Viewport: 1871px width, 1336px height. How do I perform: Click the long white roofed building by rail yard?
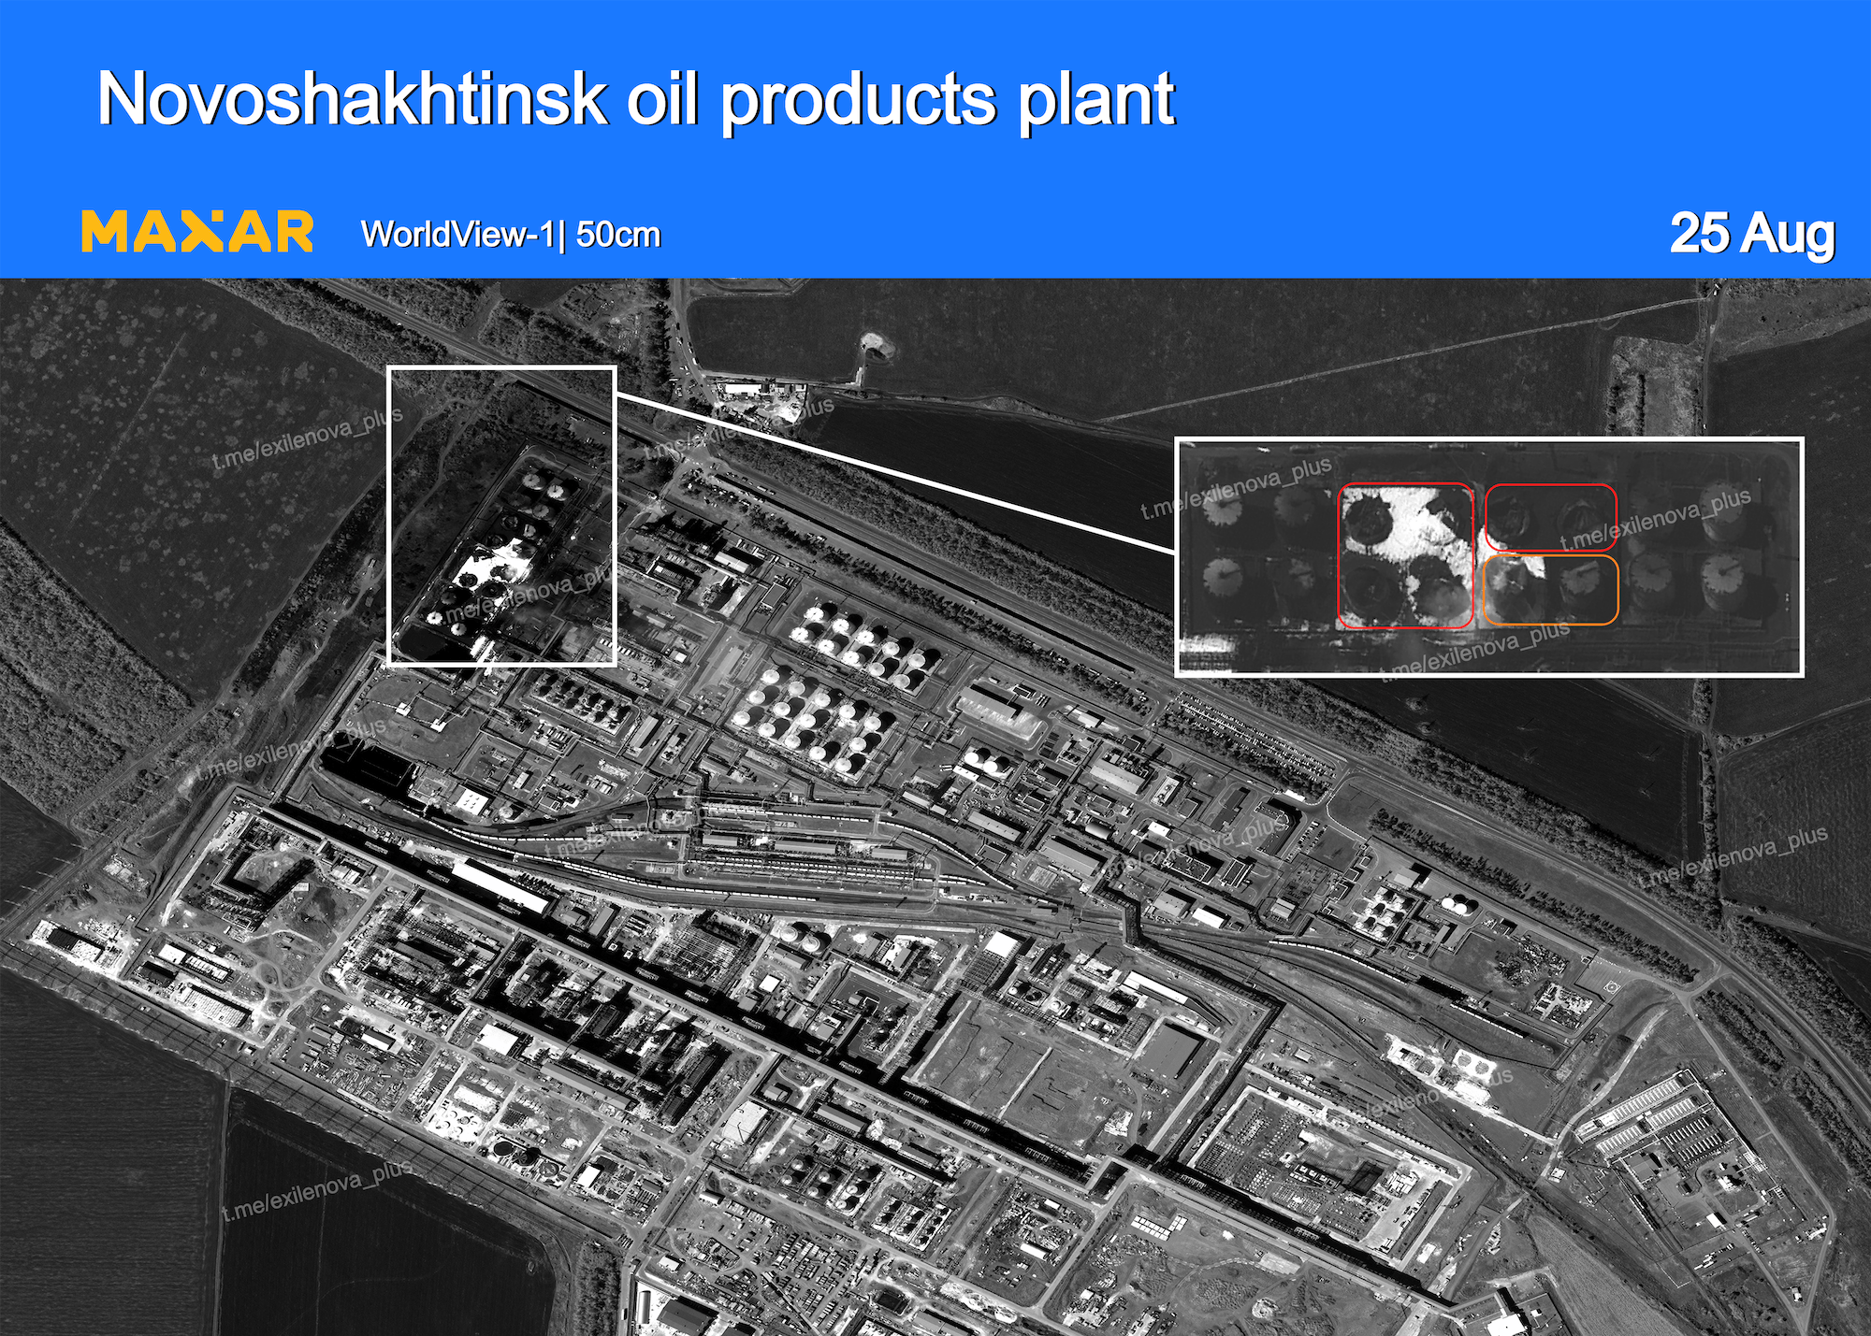coord(499,886)
